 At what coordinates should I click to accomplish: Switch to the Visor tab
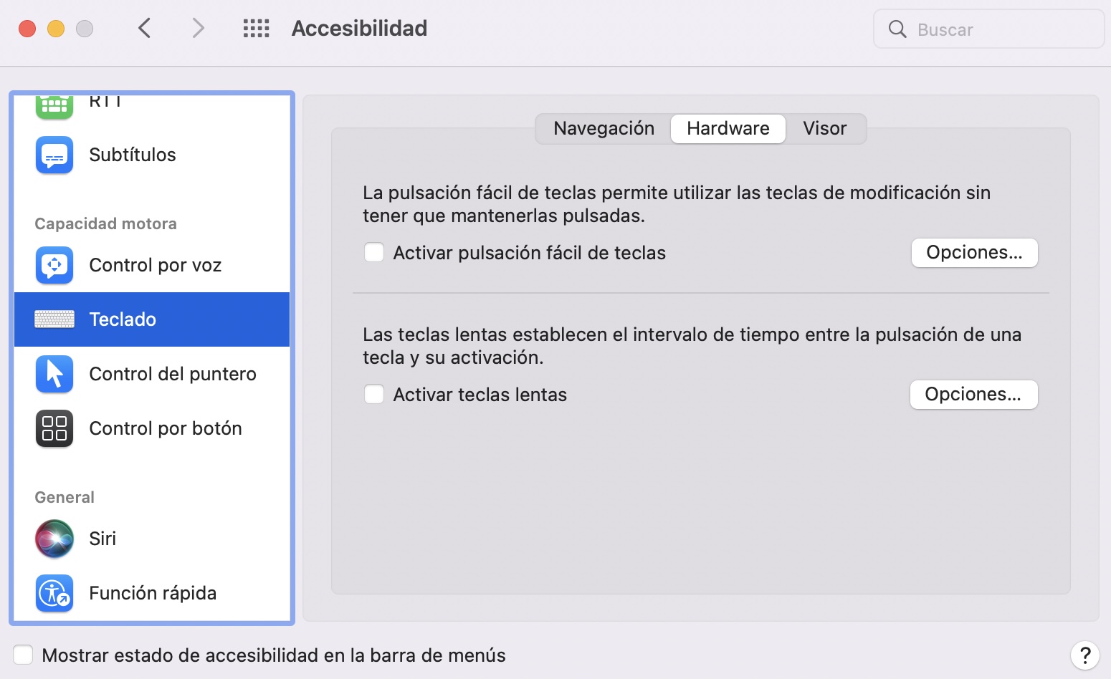tap(824, 128)
